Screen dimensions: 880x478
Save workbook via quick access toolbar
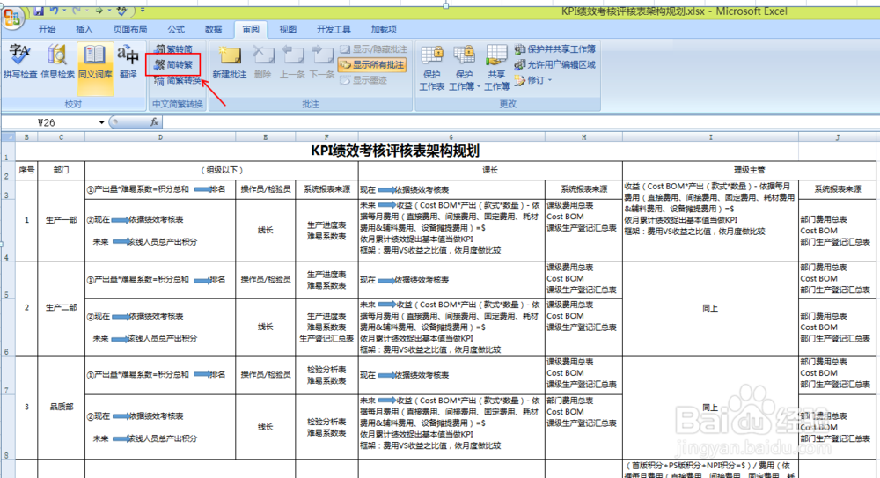[x=38, y=11]
